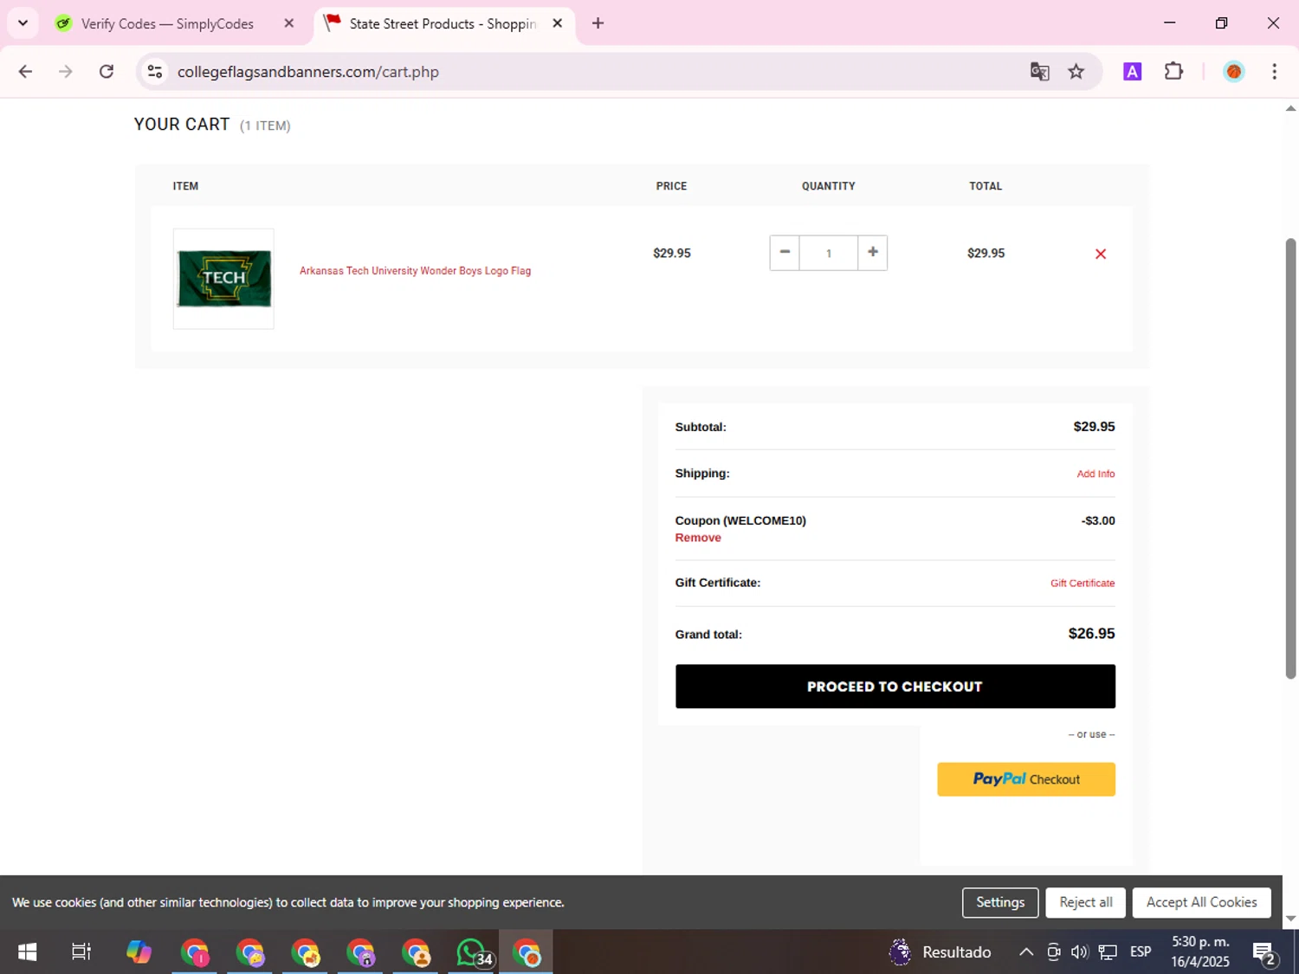
Task: Open the Arkansas Tech flag thumbnail
Action: click(x=223, y=279)
